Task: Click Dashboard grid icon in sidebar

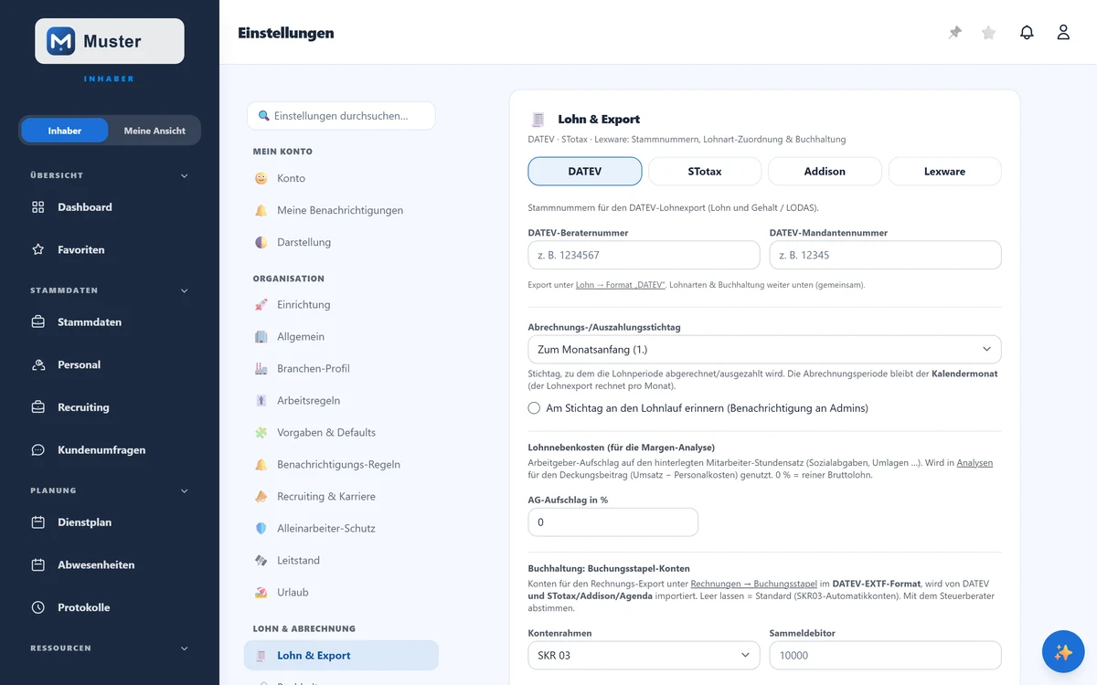Action: pyautogui.click(x=38, y=207)
